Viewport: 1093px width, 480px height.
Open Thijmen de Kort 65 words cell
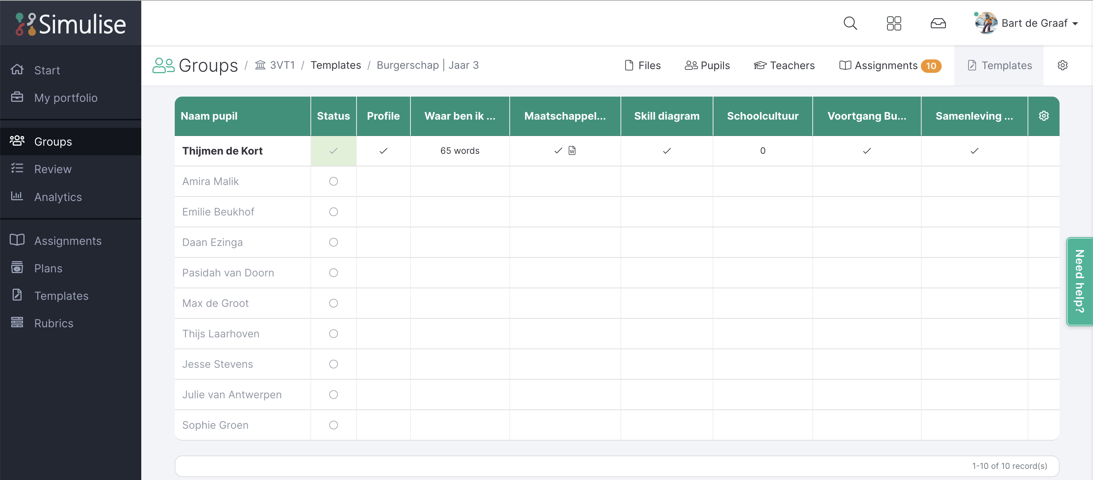tap(460, 150)
